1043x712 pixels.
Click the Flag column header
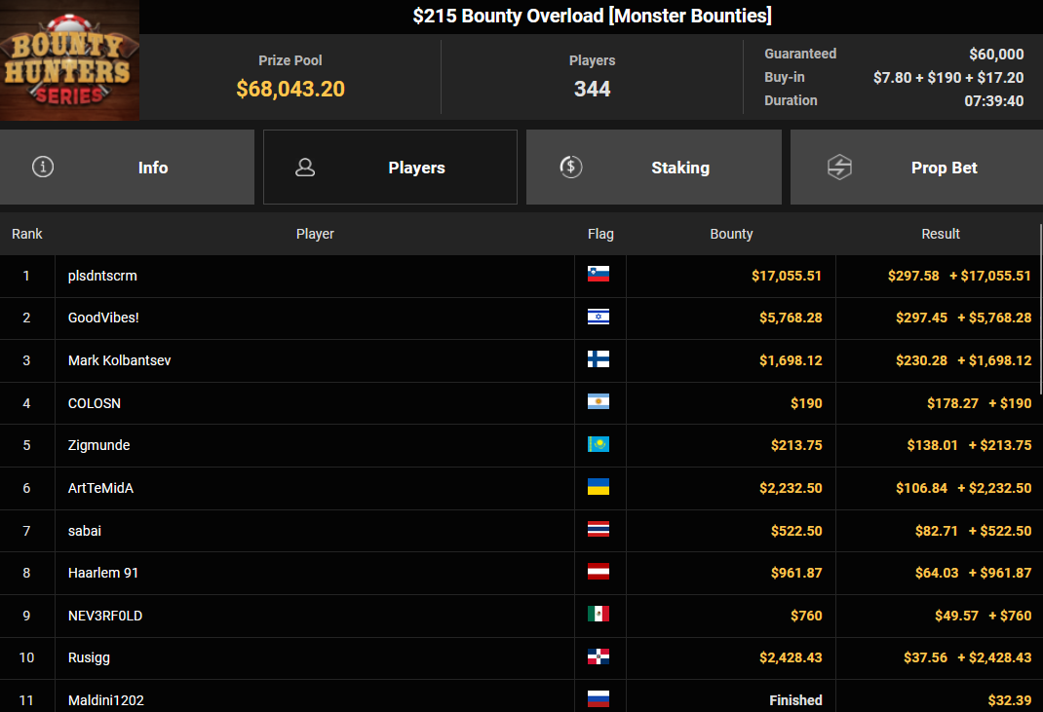(600, 234)
